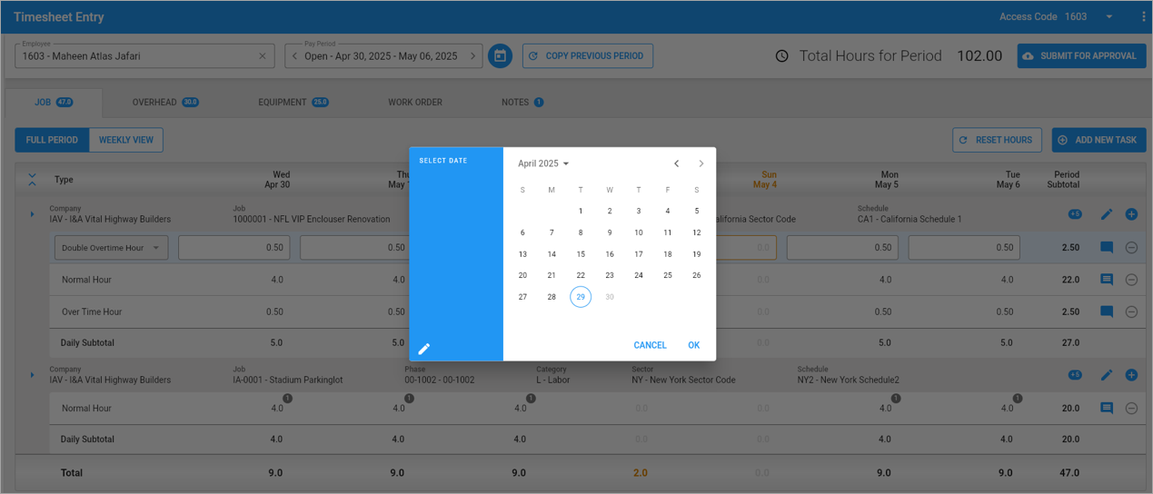Click the Sun May 4 column header
1153x494 pixels.
(x=765, y=180)
